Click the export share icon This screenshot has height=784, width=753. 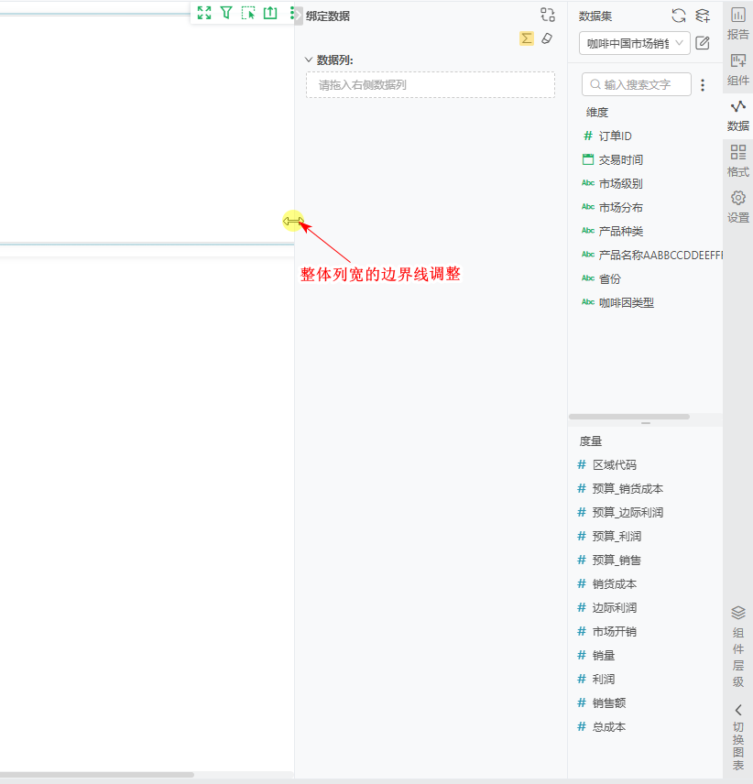point(270,13)
